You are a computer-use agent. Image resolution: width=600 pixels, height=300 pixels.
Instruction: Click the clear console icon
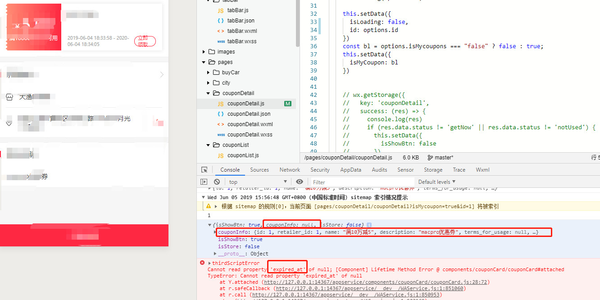point(217,182)
